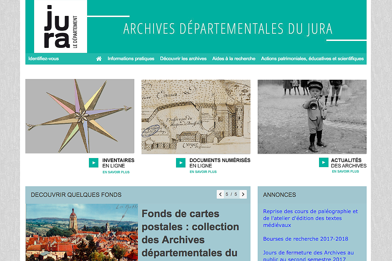The image size is (392, 261).
Task: Open Bourses de recherche 2017-2018 announcement
Action: click(x=306, y=239)
